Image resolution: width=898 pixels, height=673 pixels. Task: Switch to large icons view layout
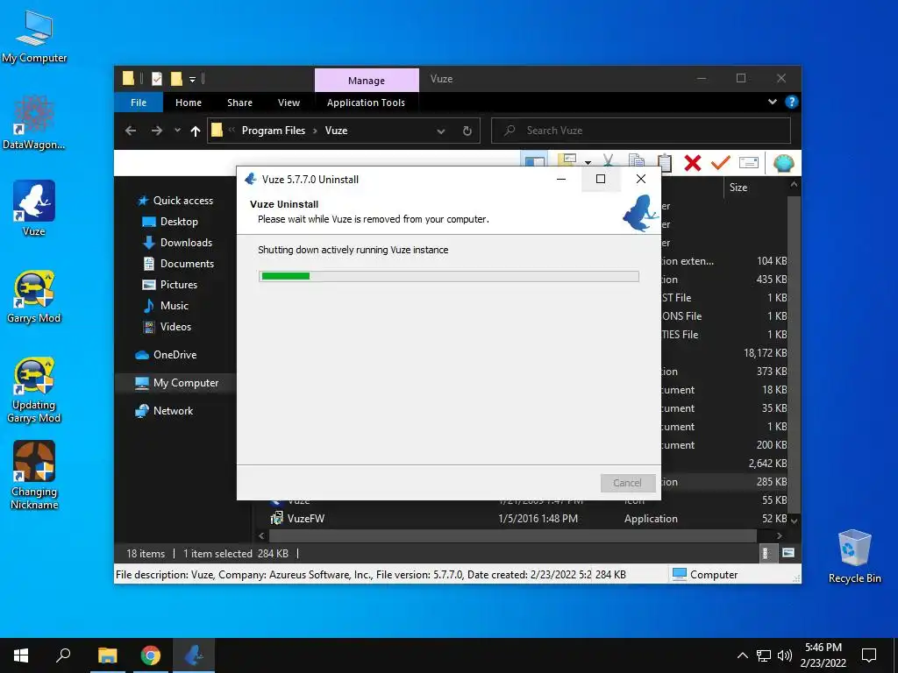(788, 553)
